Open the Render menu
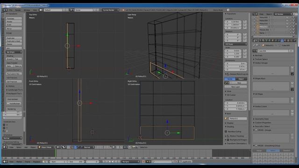 tap(18, 10)
